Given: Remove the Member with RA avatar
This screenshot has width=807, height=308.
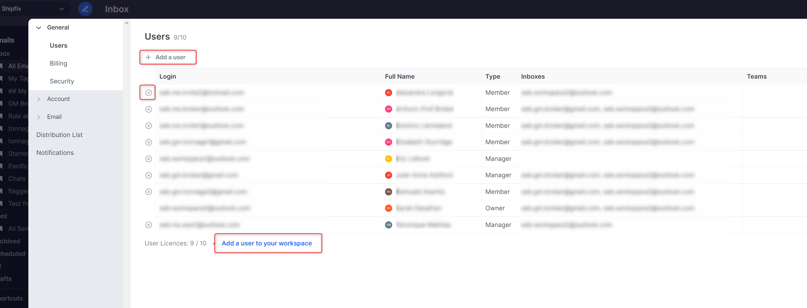Looking at the screenshot, I should click(x=149, y=192).
